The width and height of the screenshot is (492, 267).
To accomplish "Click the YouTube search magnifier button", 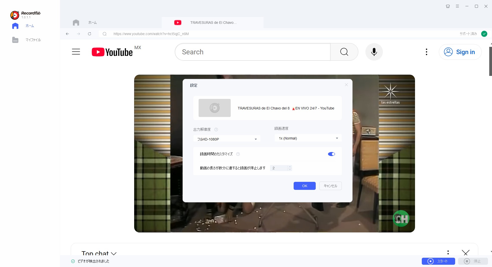I will click(344, 52).
